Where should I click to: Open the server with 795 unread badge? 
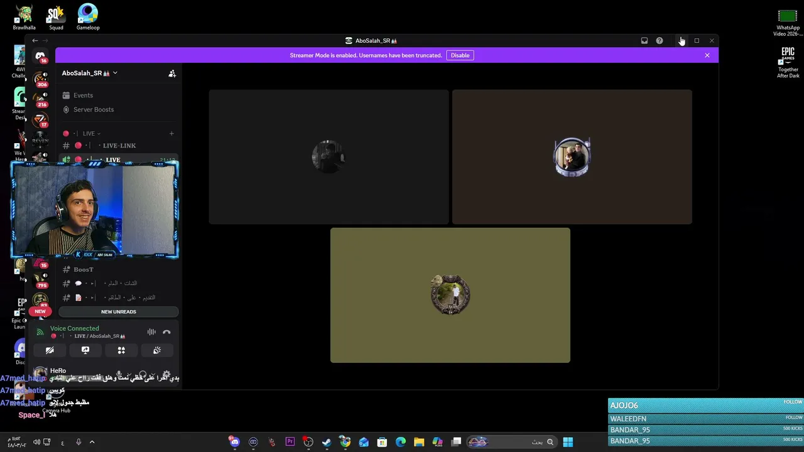click(41, 279)
